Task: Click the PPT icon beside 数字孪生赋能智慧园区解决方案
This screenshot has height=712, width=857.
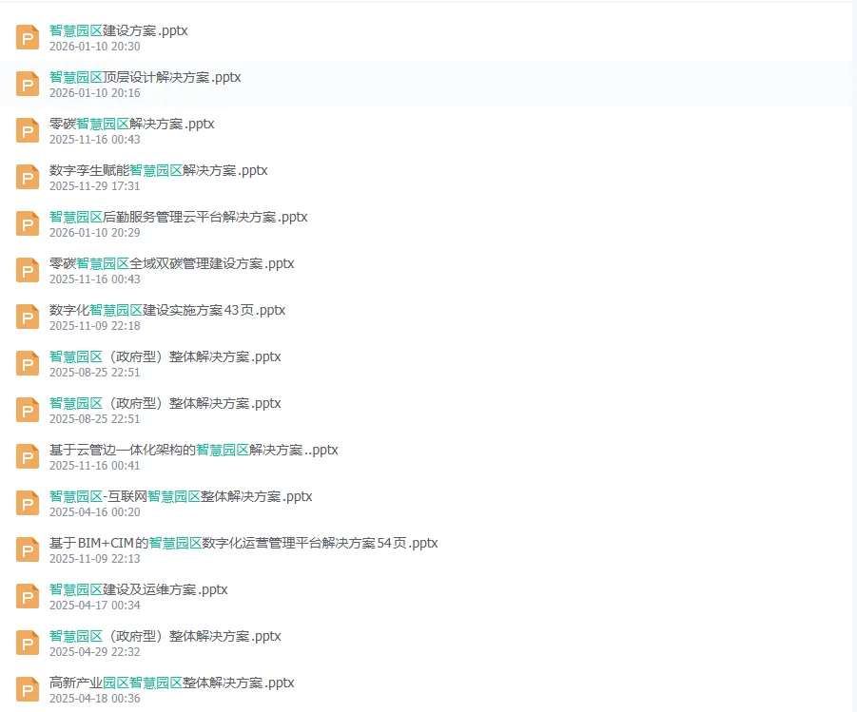Action: tap(27, 177)
